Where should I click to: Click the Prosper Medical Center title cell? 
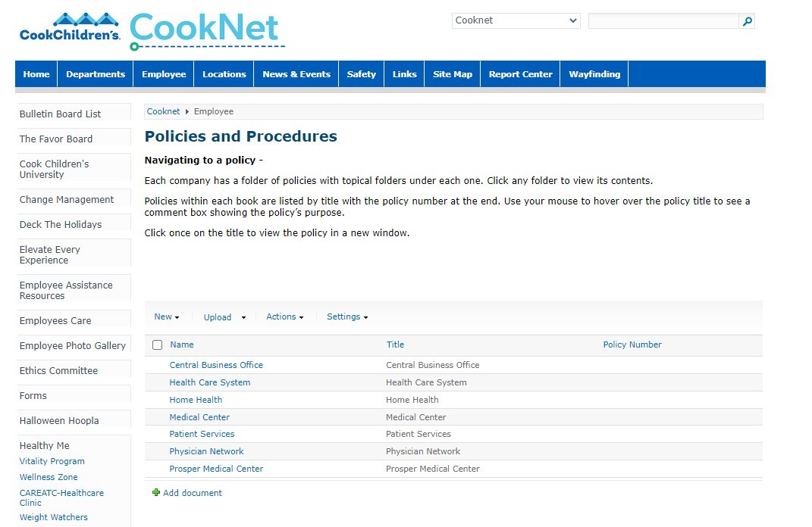click(x=432, y=469)
